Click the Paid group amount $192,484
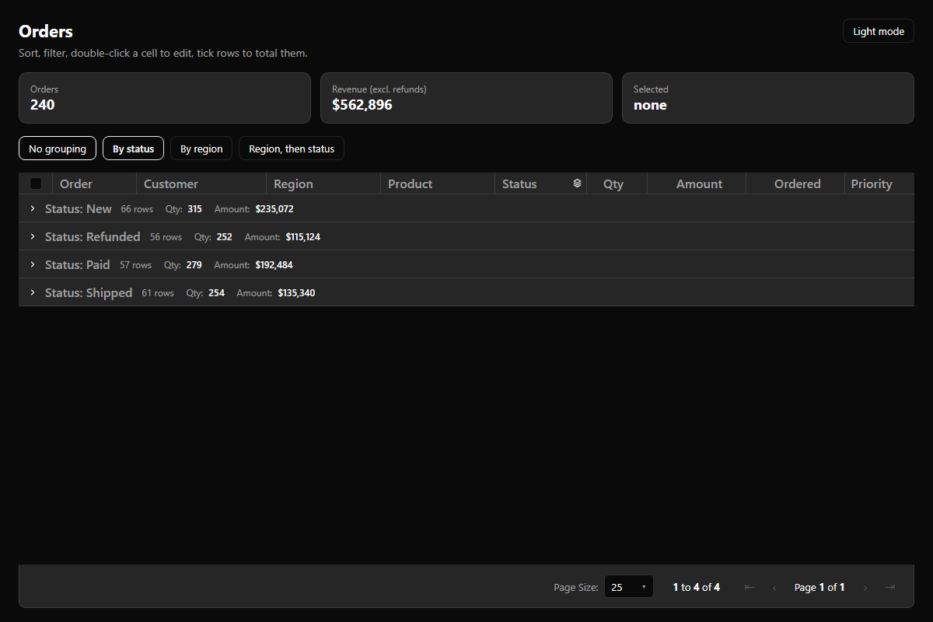The width and height of the screenshot is (933, 622). pos(274,265)
